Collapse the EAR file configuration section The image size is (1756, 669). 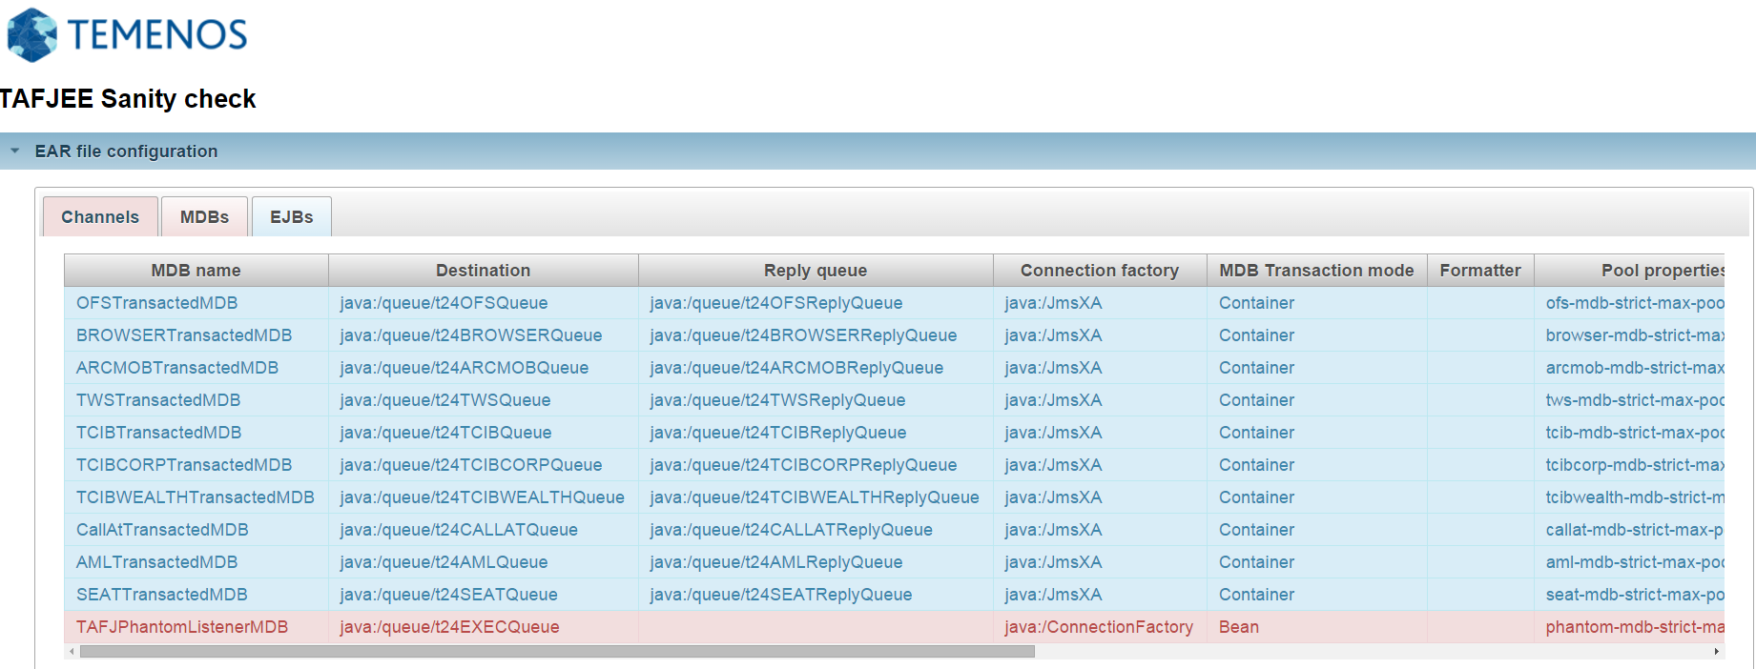15,151
